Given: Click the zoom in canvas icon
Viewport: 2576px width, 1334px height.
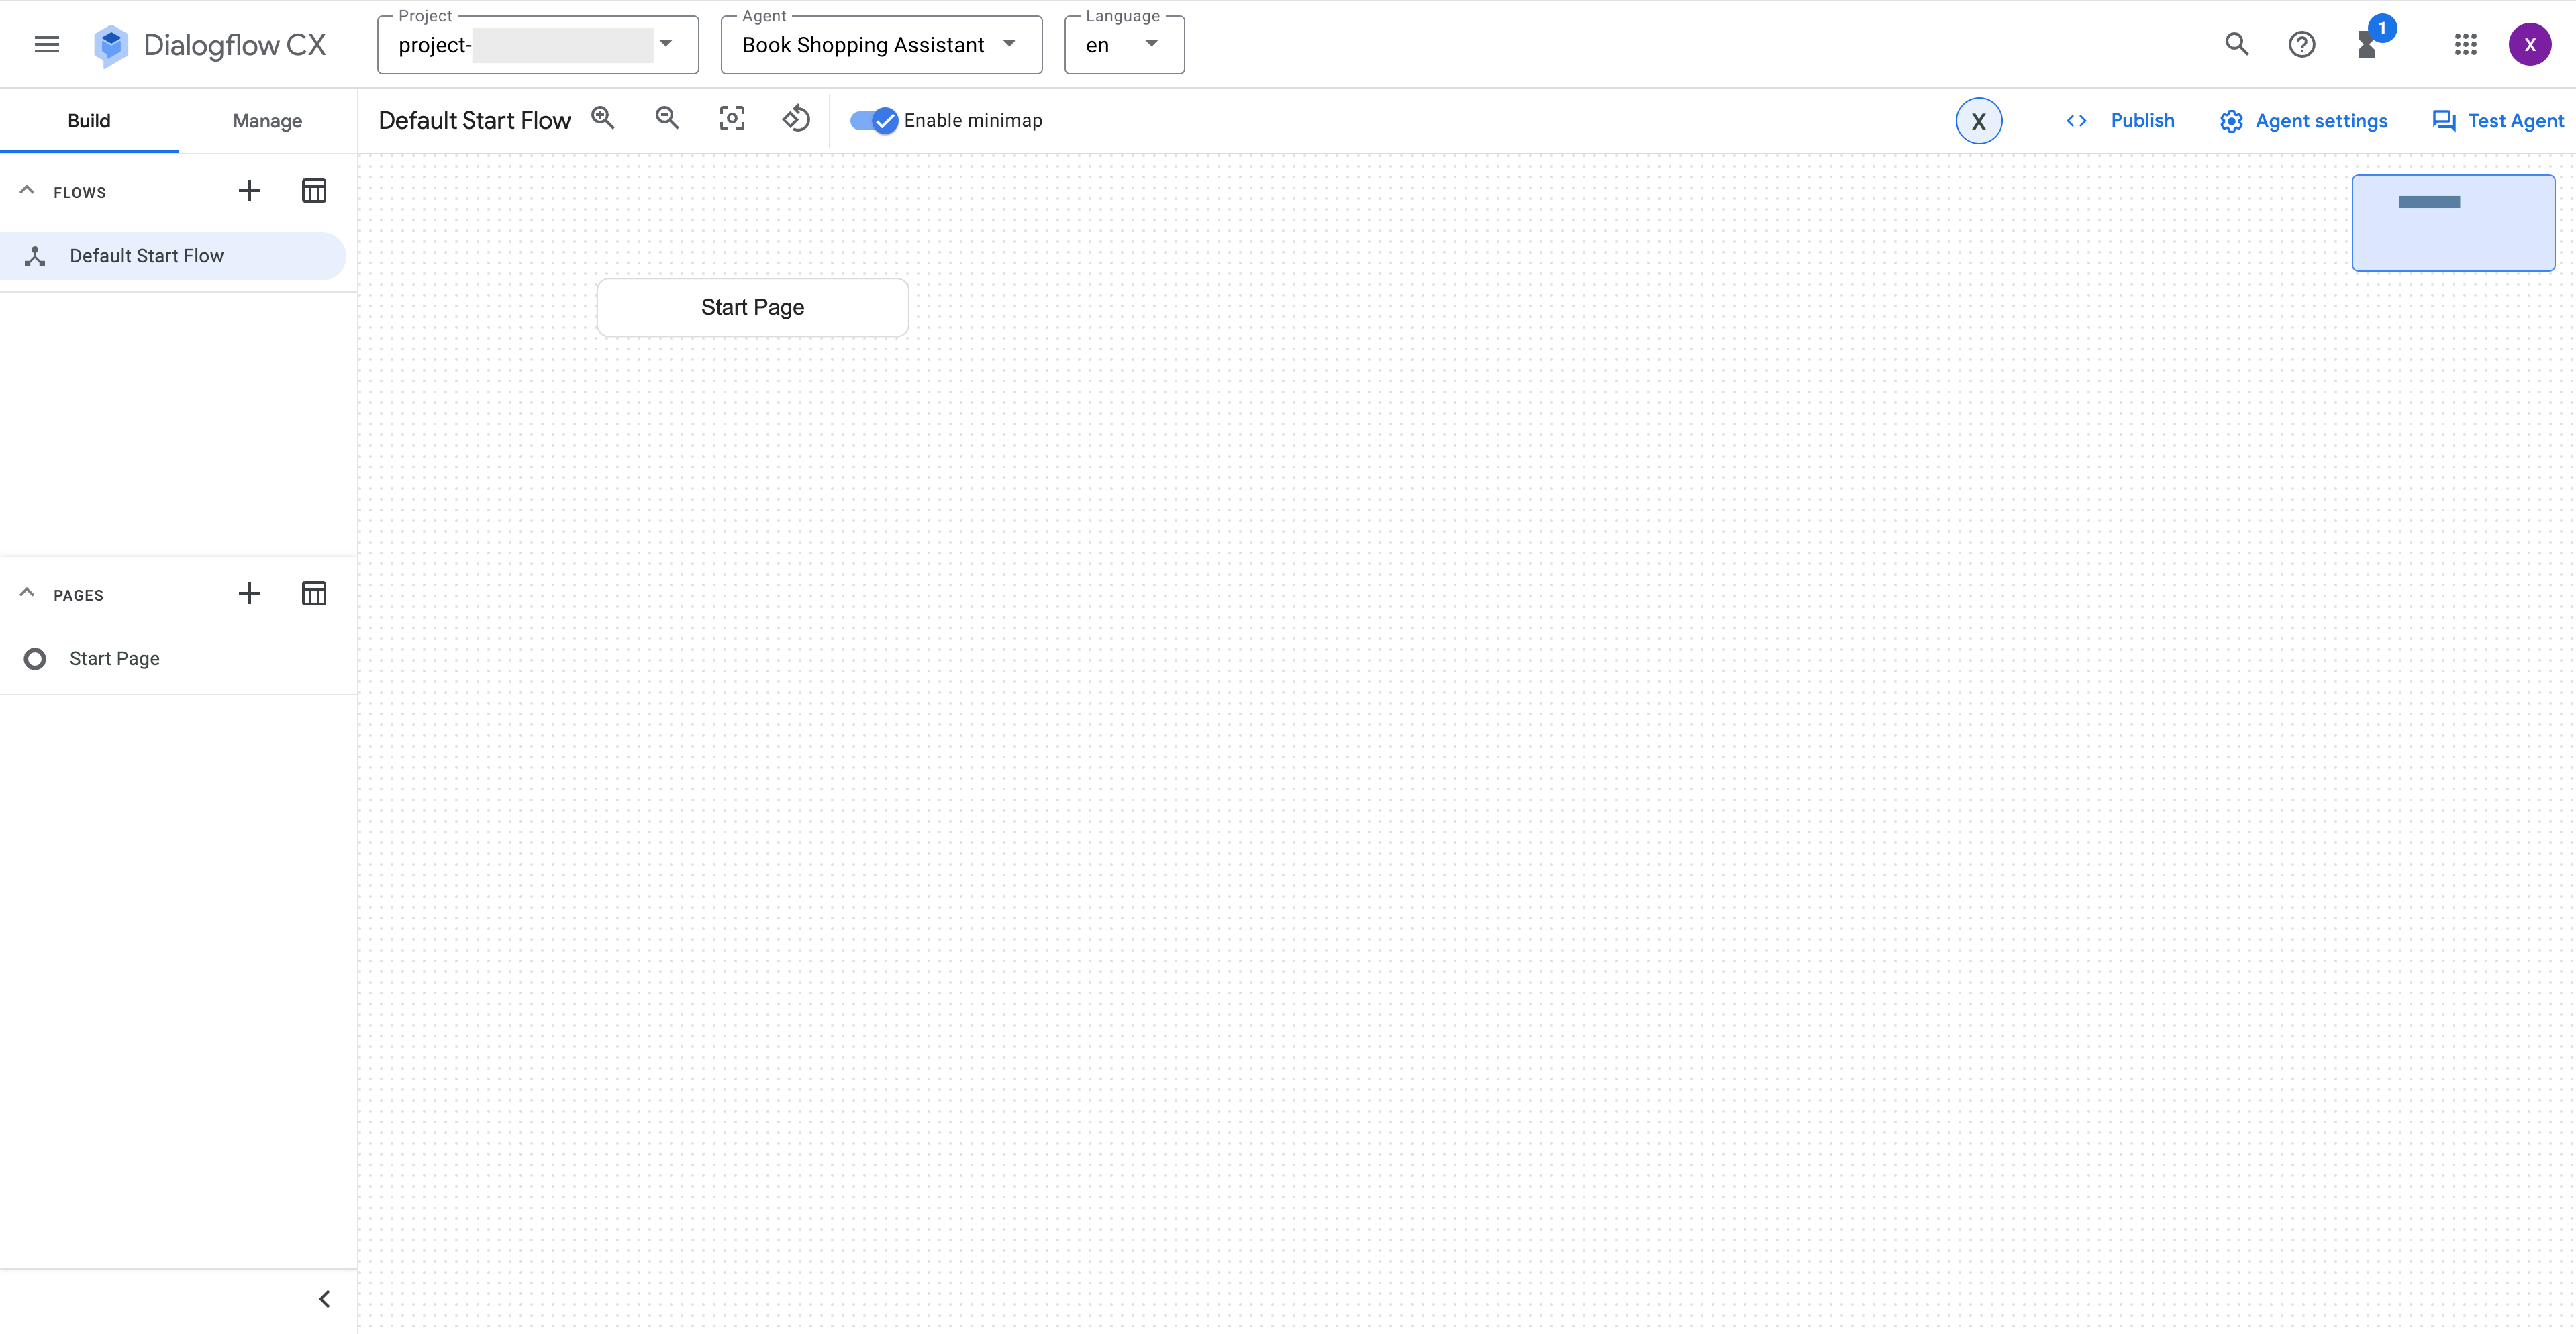Looking at the screenshot, I should (603, 119).
